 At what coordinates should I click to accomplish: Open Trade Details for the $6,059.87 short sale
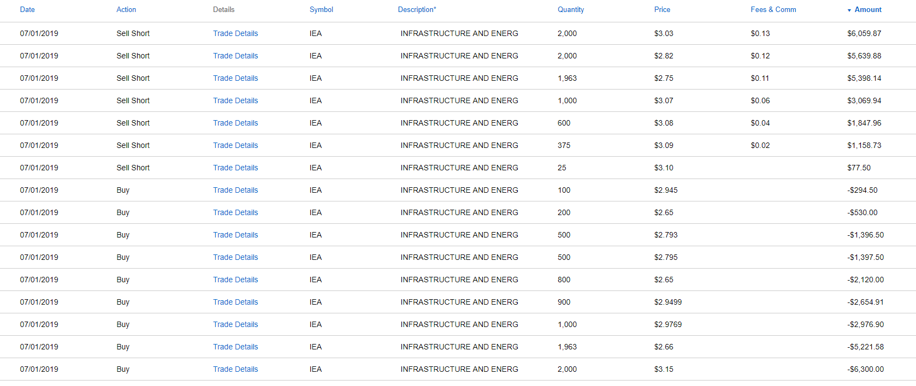[235, 33]
